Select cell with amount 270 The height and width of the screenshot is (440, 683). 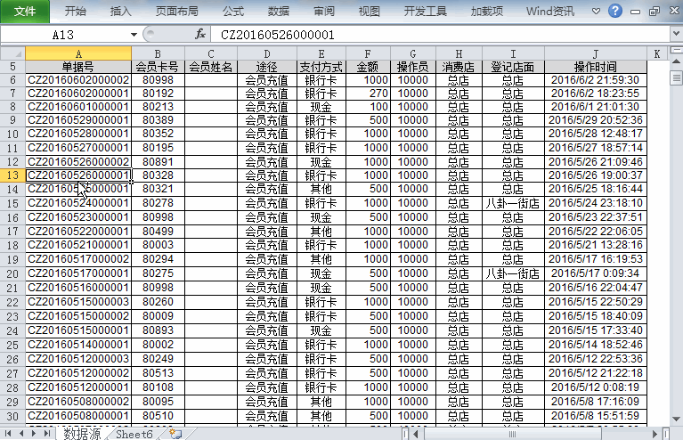coord(368,94)
